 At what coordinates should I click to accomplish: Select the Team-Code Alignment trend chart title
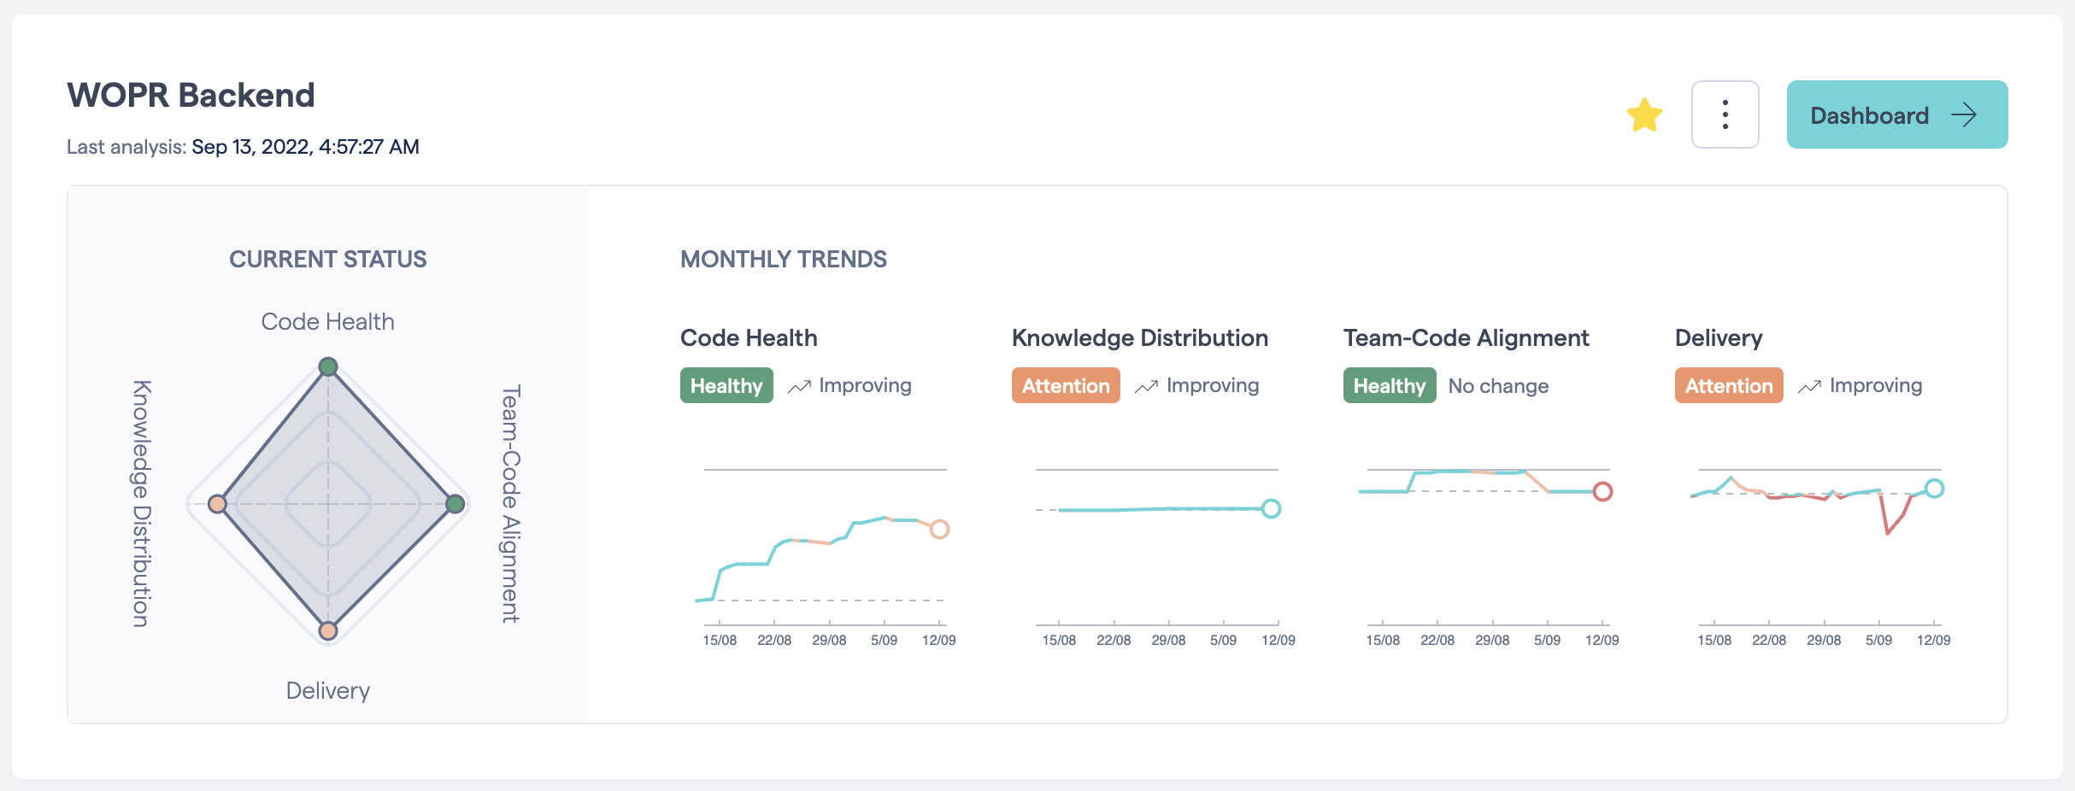pos(1466,337)
